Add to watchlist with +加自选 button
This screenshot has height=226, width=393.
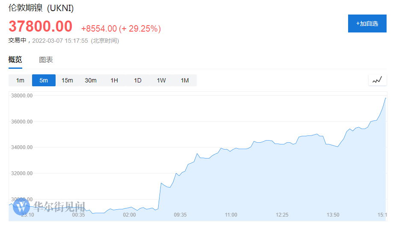tap(367, 23)
